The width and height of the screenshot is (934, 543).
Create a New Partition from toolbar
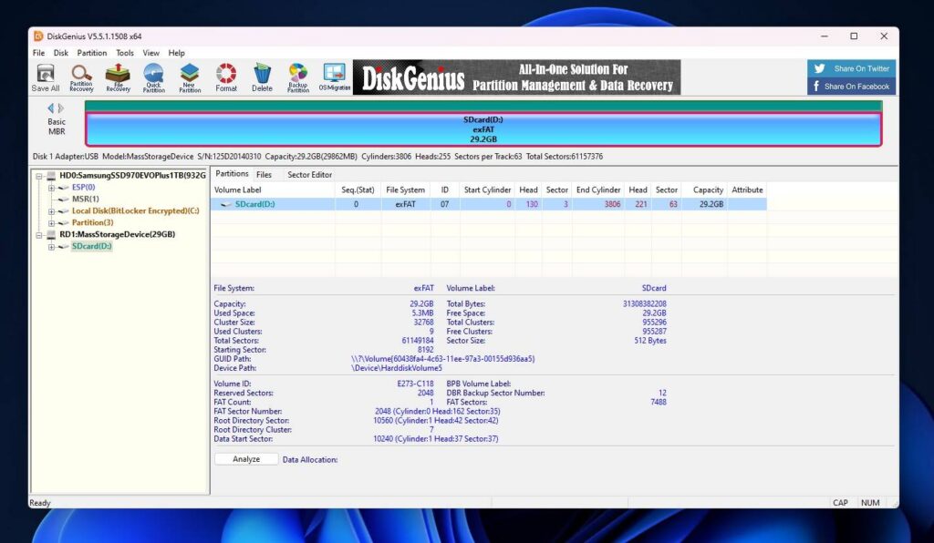pyautogui.click(x=190, y=77)
